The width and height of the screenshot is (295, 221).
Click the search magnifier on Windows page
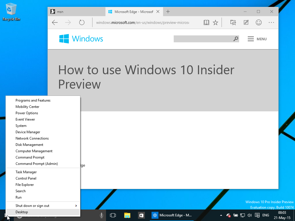pyautogui.click(x=236, y=39)
